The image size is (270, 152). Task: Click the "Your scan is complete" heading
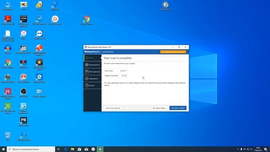click(118, 58)
